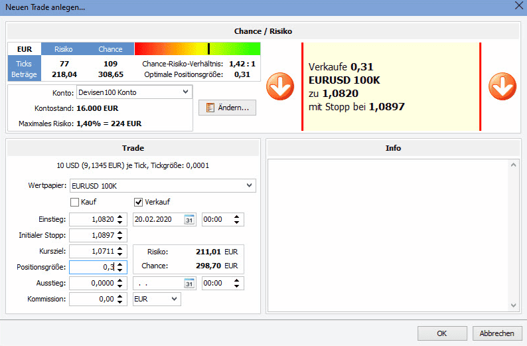Select the Chance column header
The height and width of the screenshot is (346, 527).
(110, 49)
